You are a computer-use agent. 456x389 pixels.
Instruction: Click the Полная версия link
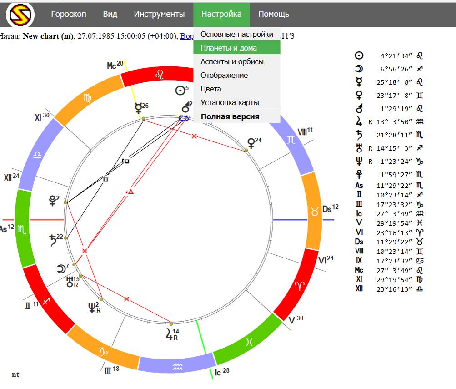tap(230, 116)
